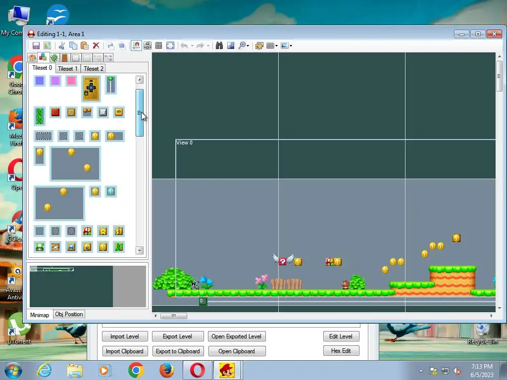
Task: Select the Goomba enemy in the level
Action: click(345, 285)
